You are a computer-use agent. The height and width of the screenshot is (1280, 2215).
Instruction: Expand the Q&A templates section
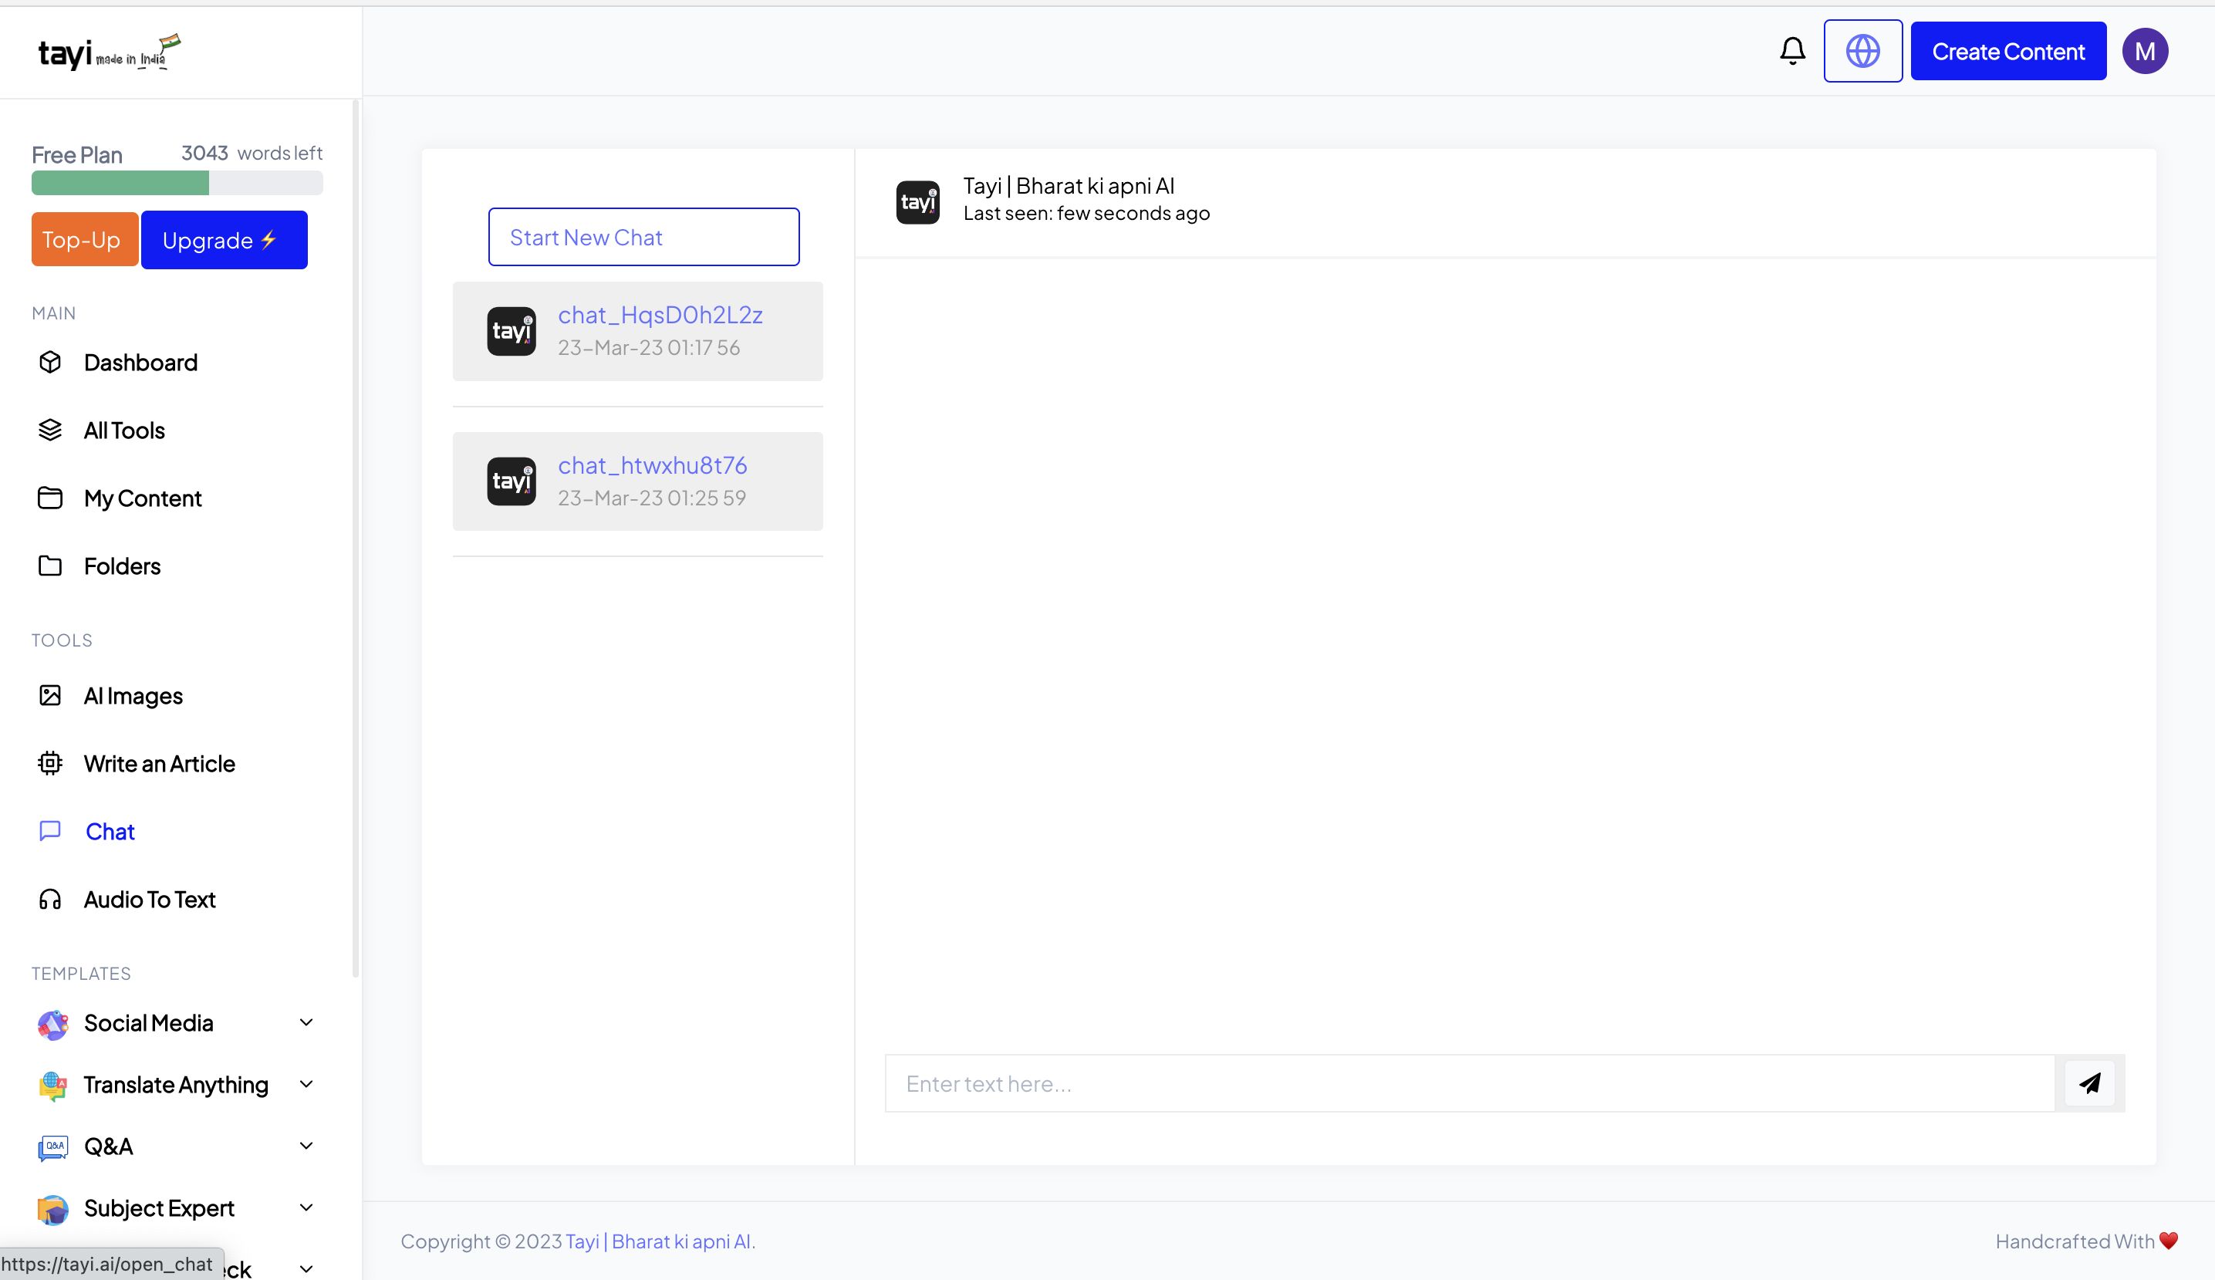coord(306,1146)
